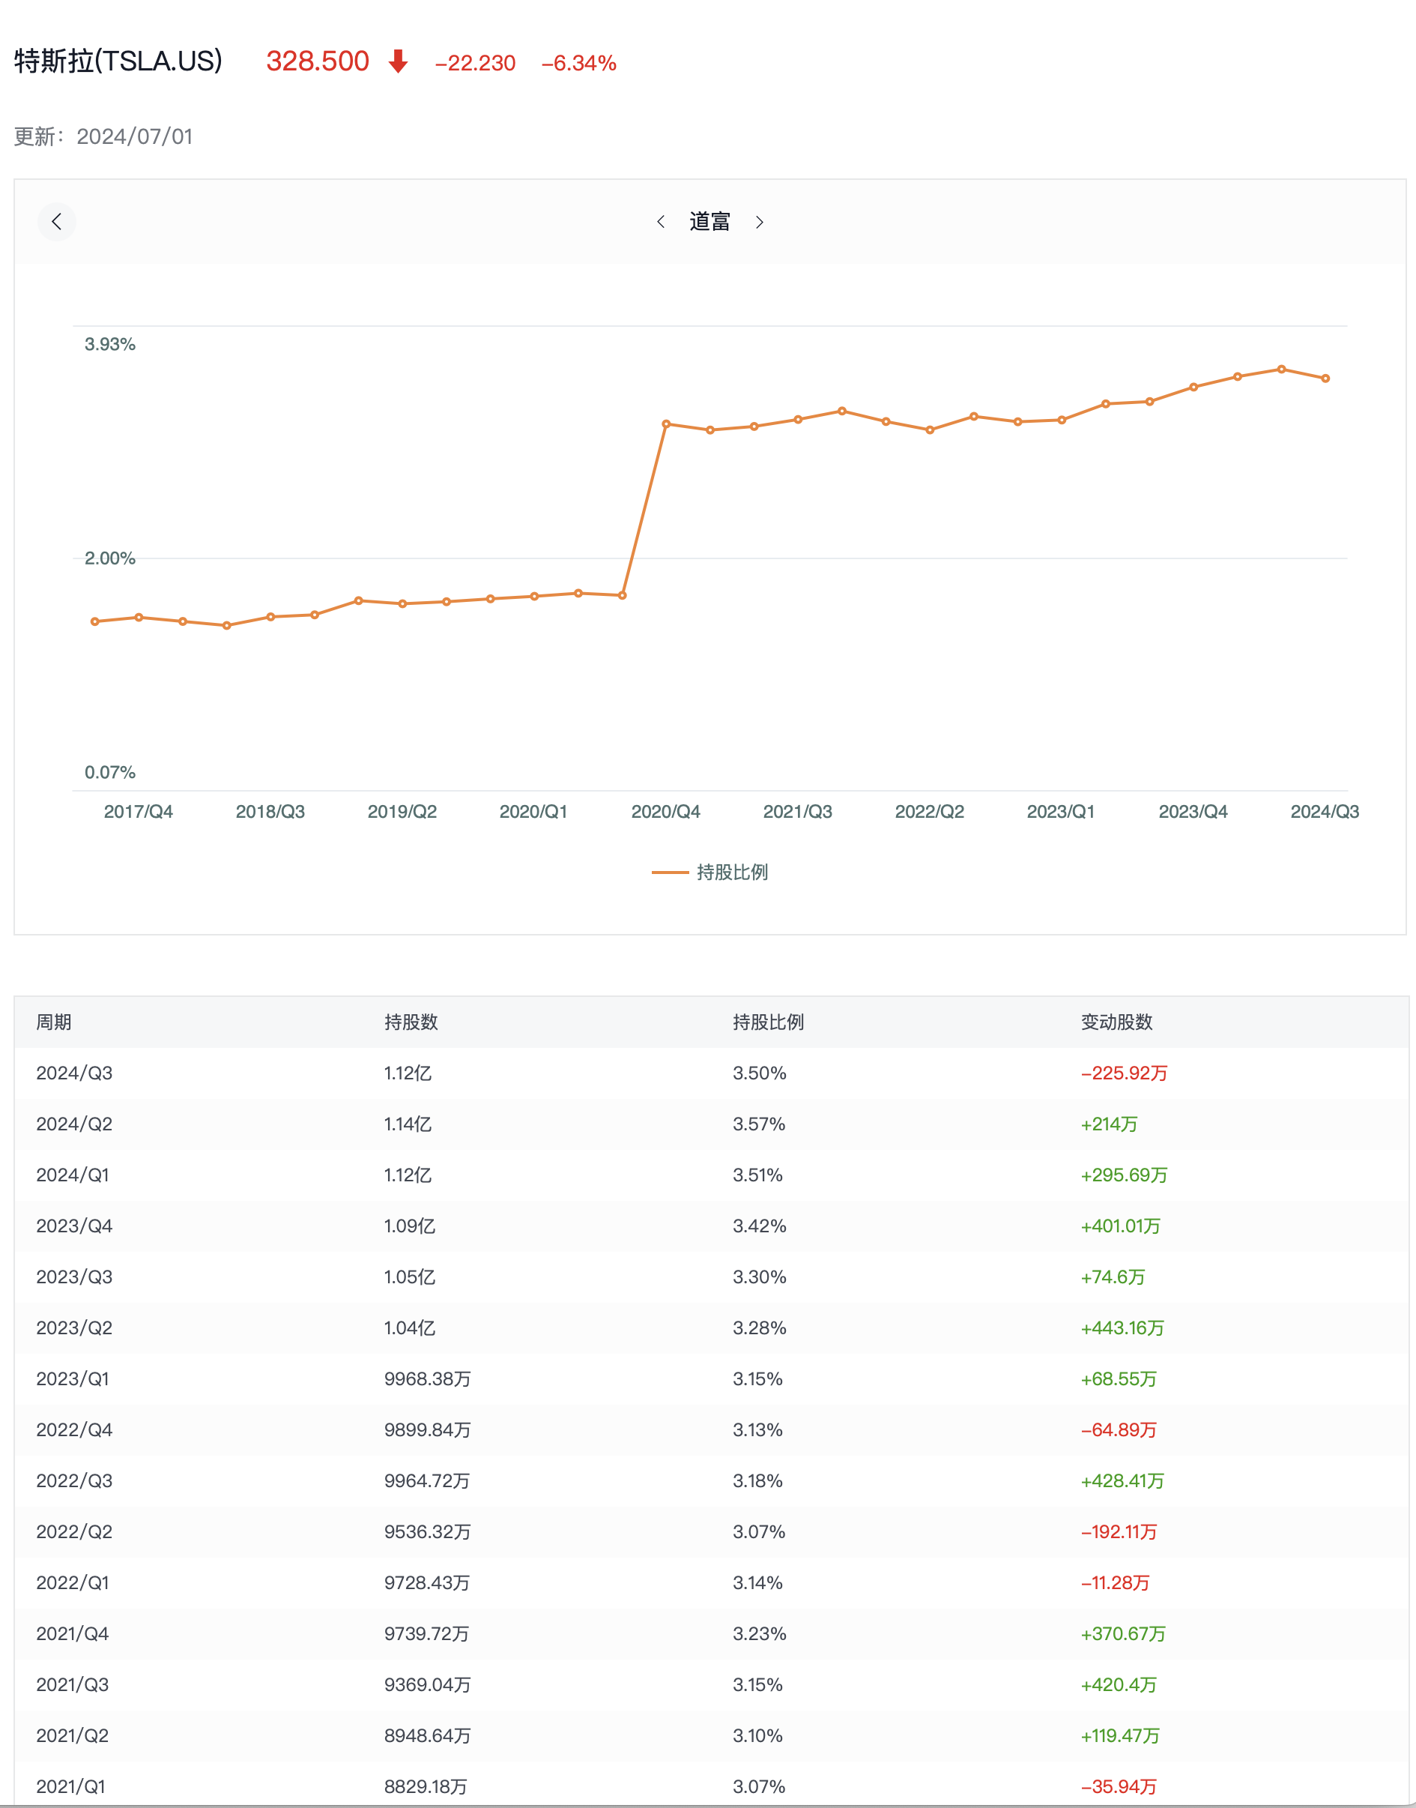The height and width of the screenshot is (1808, 1416).
Task: Click the 2018/Q3 x-axis label
Action: (270, 811)
